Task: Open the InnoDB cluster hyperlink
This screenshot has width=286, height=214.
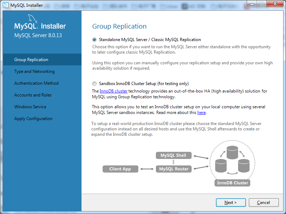Action: point(113,91)
